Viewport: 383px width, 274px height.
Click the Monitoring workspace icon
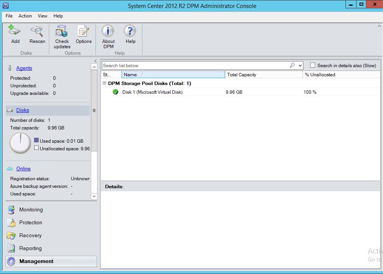11,210
